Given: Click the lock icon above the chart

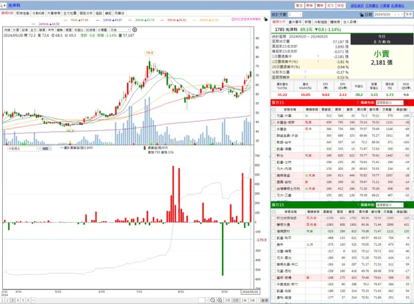Looking at the screenshot, I should (266, 19).
